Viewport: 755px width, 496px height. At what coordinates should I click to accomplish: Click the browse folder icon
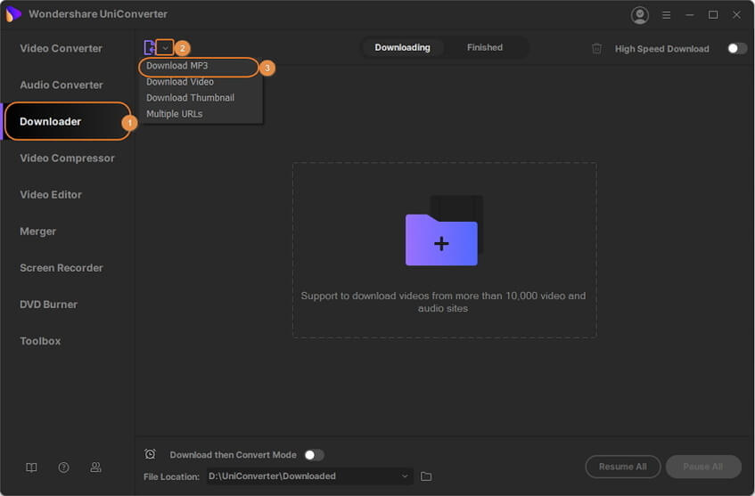[x=426, y=476]
